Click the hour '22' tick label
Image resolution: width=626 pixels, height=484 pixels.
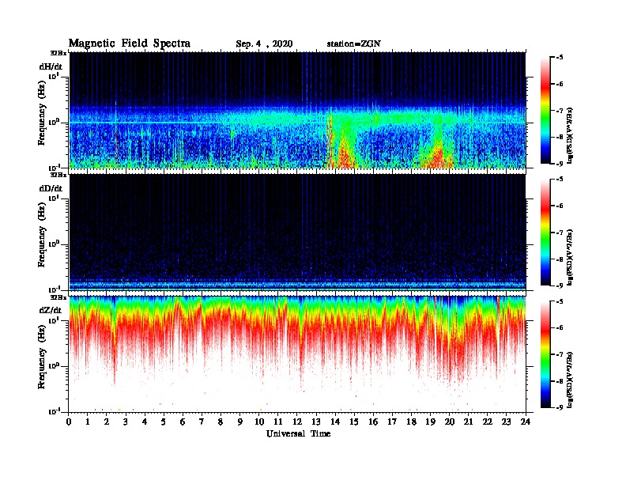(488, 422)
